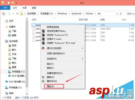Sort files by 名称 column
Viewport: 135px width, 100px height.
pos(34,20)
